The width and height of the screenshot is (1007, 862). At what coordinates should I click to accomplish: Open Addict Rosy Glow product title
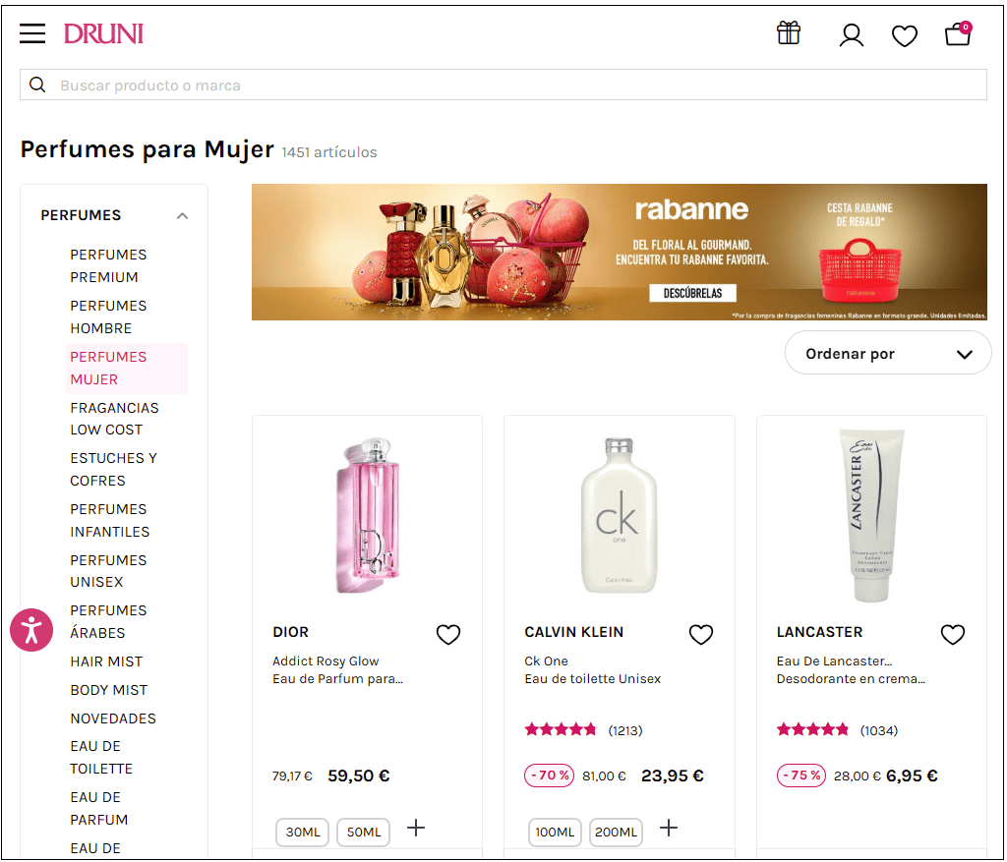point(326,661)
